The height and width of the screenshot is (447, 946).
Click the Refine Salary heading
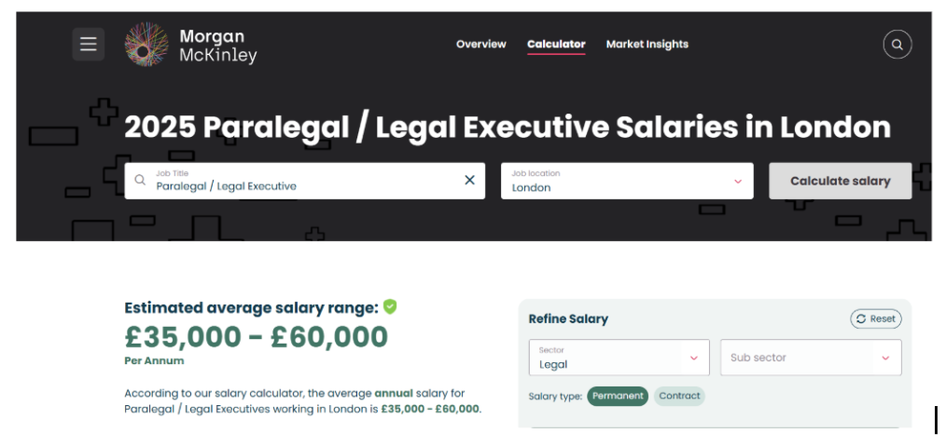[x=568, y=318]
